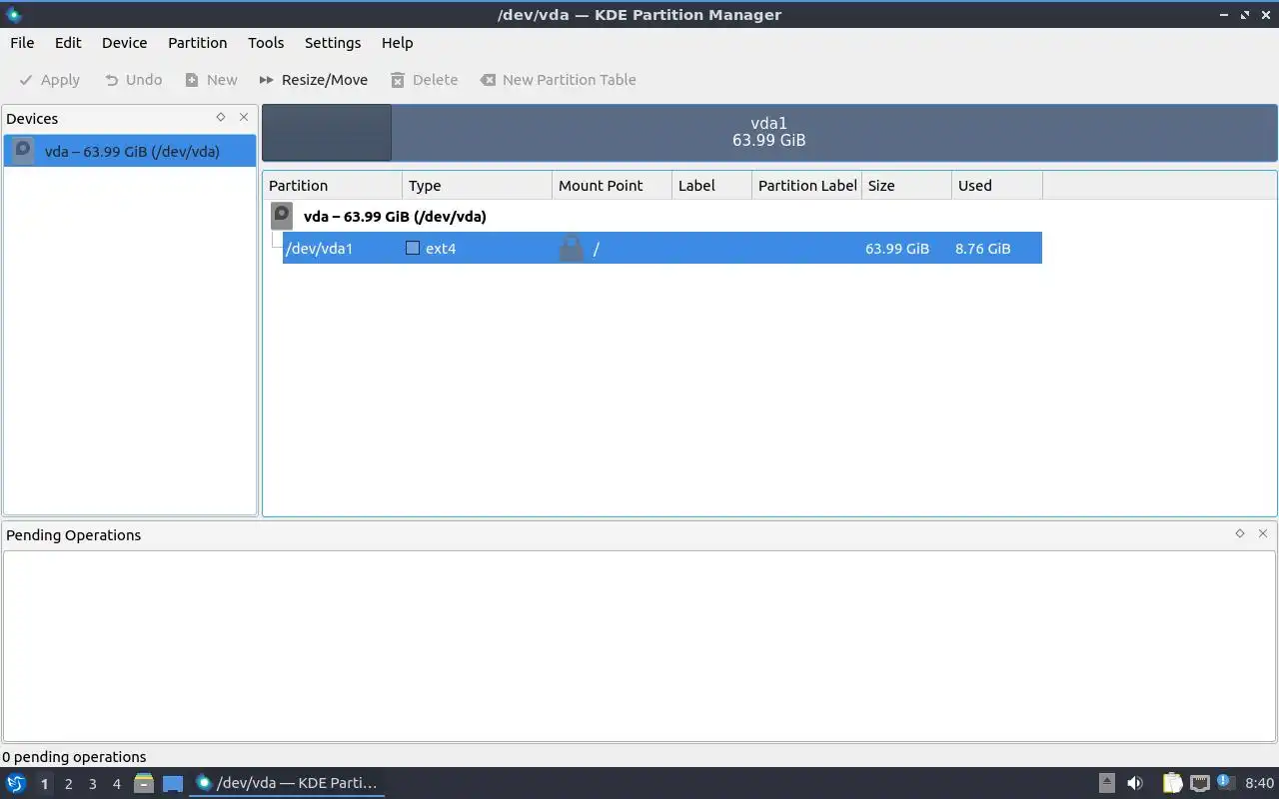Viewport: 1279px width, 799px height.
Task: Maximize the KDE Partition Manager window
Action: [1245, 14]
